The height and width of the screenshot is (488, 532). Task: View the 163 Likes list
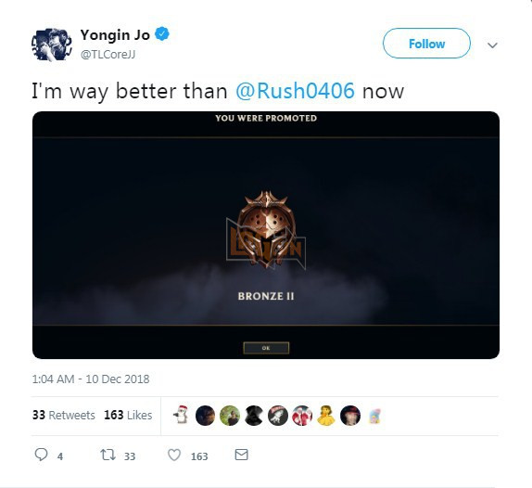coord(128,415)
